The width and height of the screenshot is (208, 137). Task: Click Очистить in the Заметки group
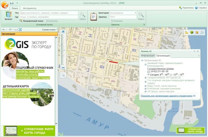pyautogui.click(x=116, y=21)
